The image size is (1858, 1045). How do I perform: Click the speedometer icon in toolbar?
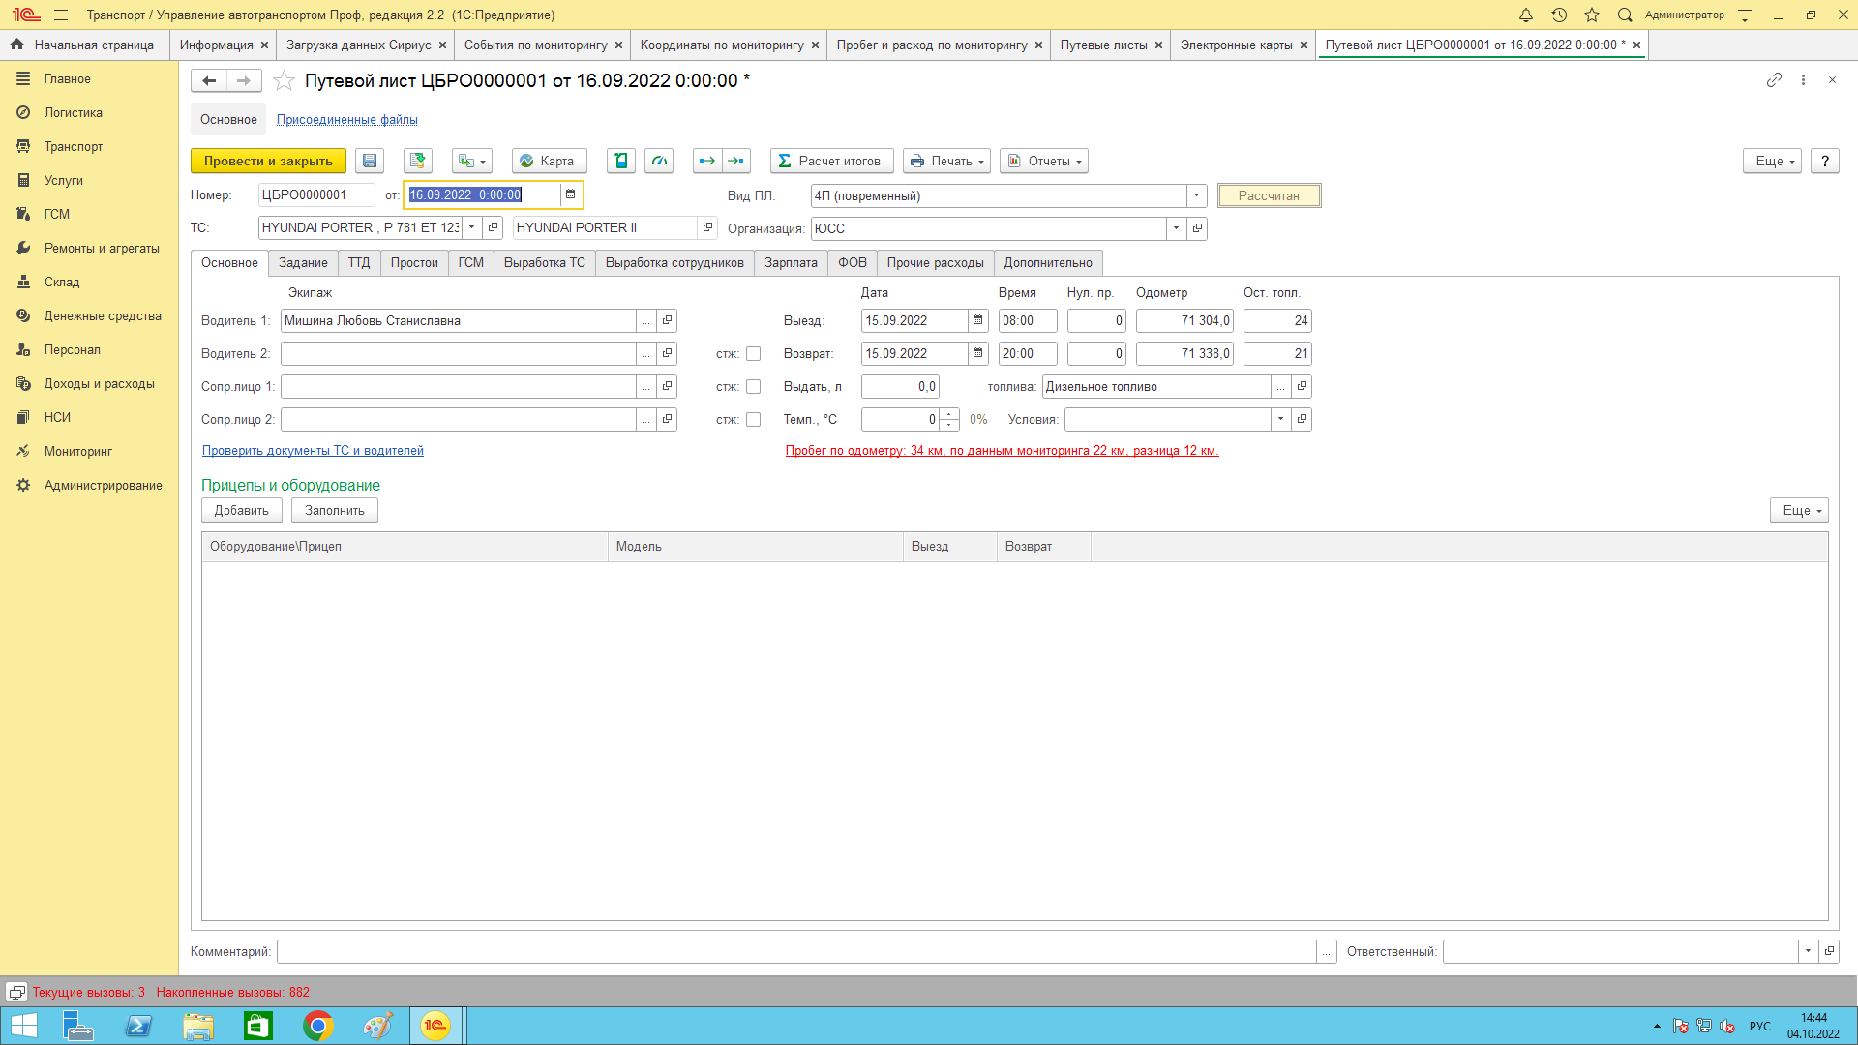click(660, 161)
